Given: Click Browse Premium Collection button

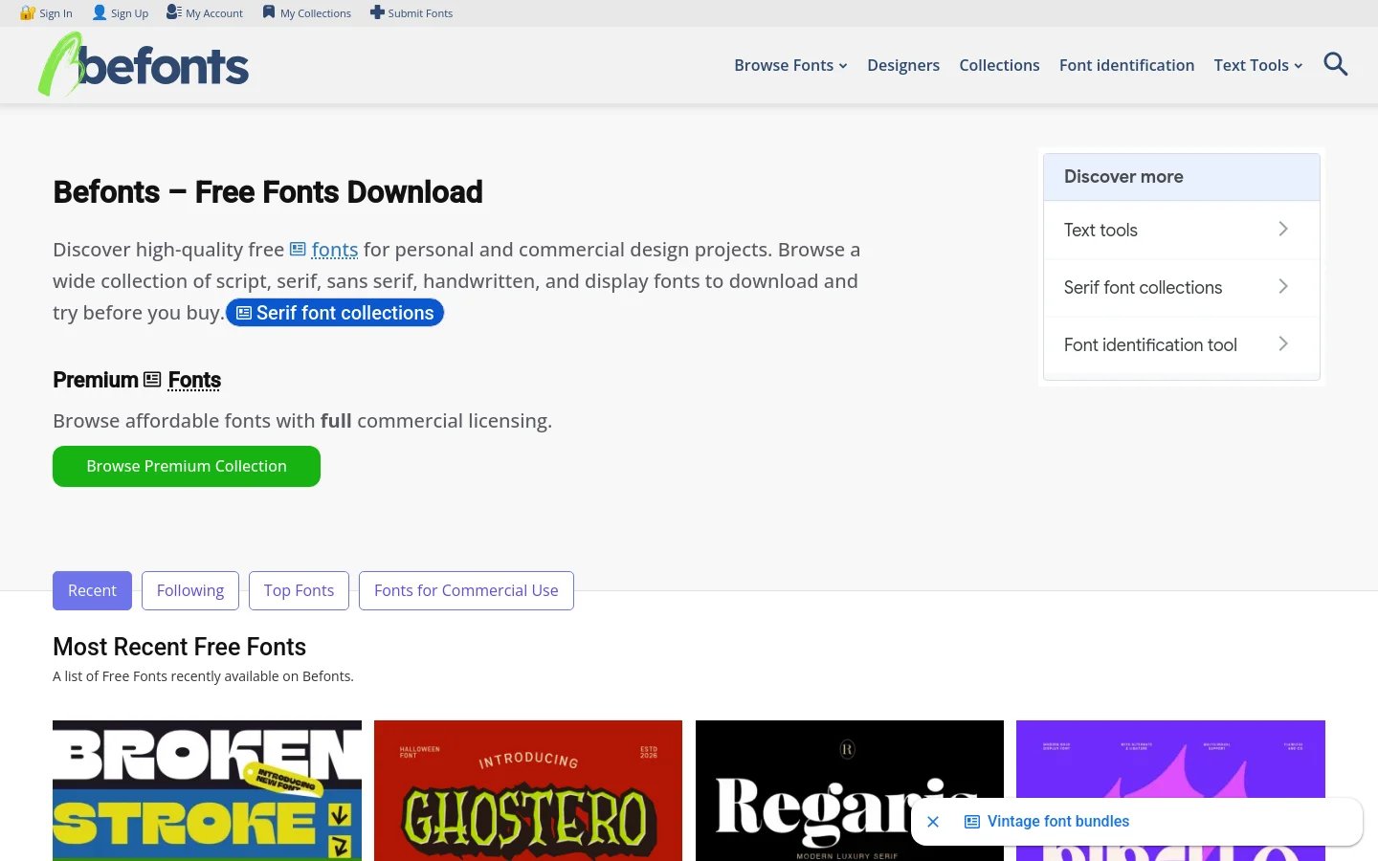Looking at the screenshot, I should click(x=187, y=466).
